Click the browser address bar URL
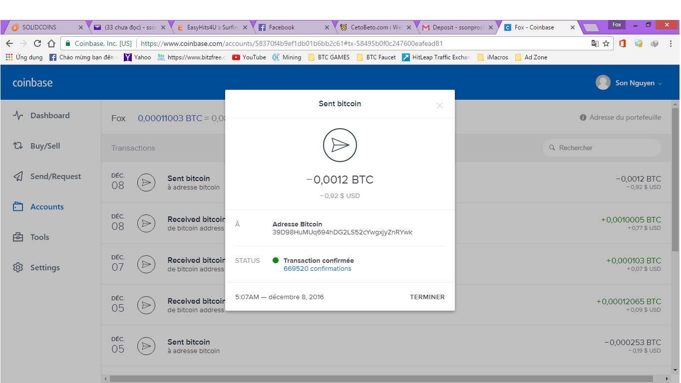Viewport: 681px width, 383px height. tap(292, 43)
